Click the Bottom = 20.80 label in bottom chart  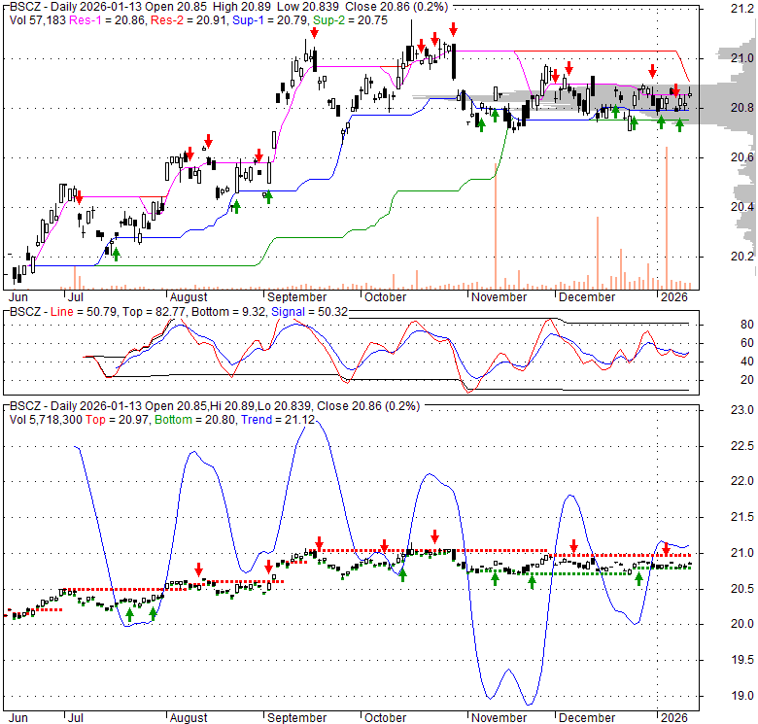click(195, 420)
